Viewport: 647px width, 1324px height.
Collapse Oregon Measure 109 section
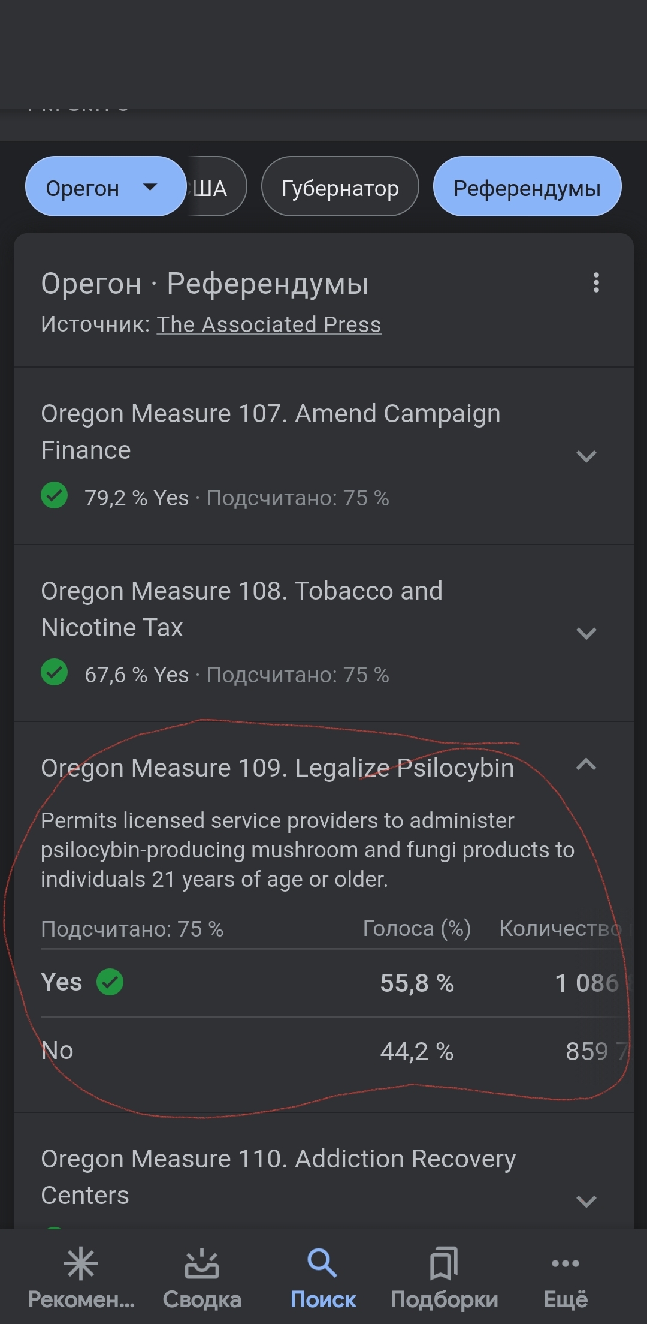(x=586, y=765)
